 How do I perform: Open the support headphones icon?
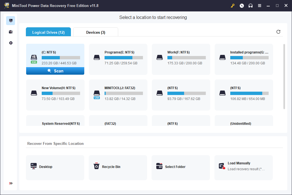tap(251, 6)
